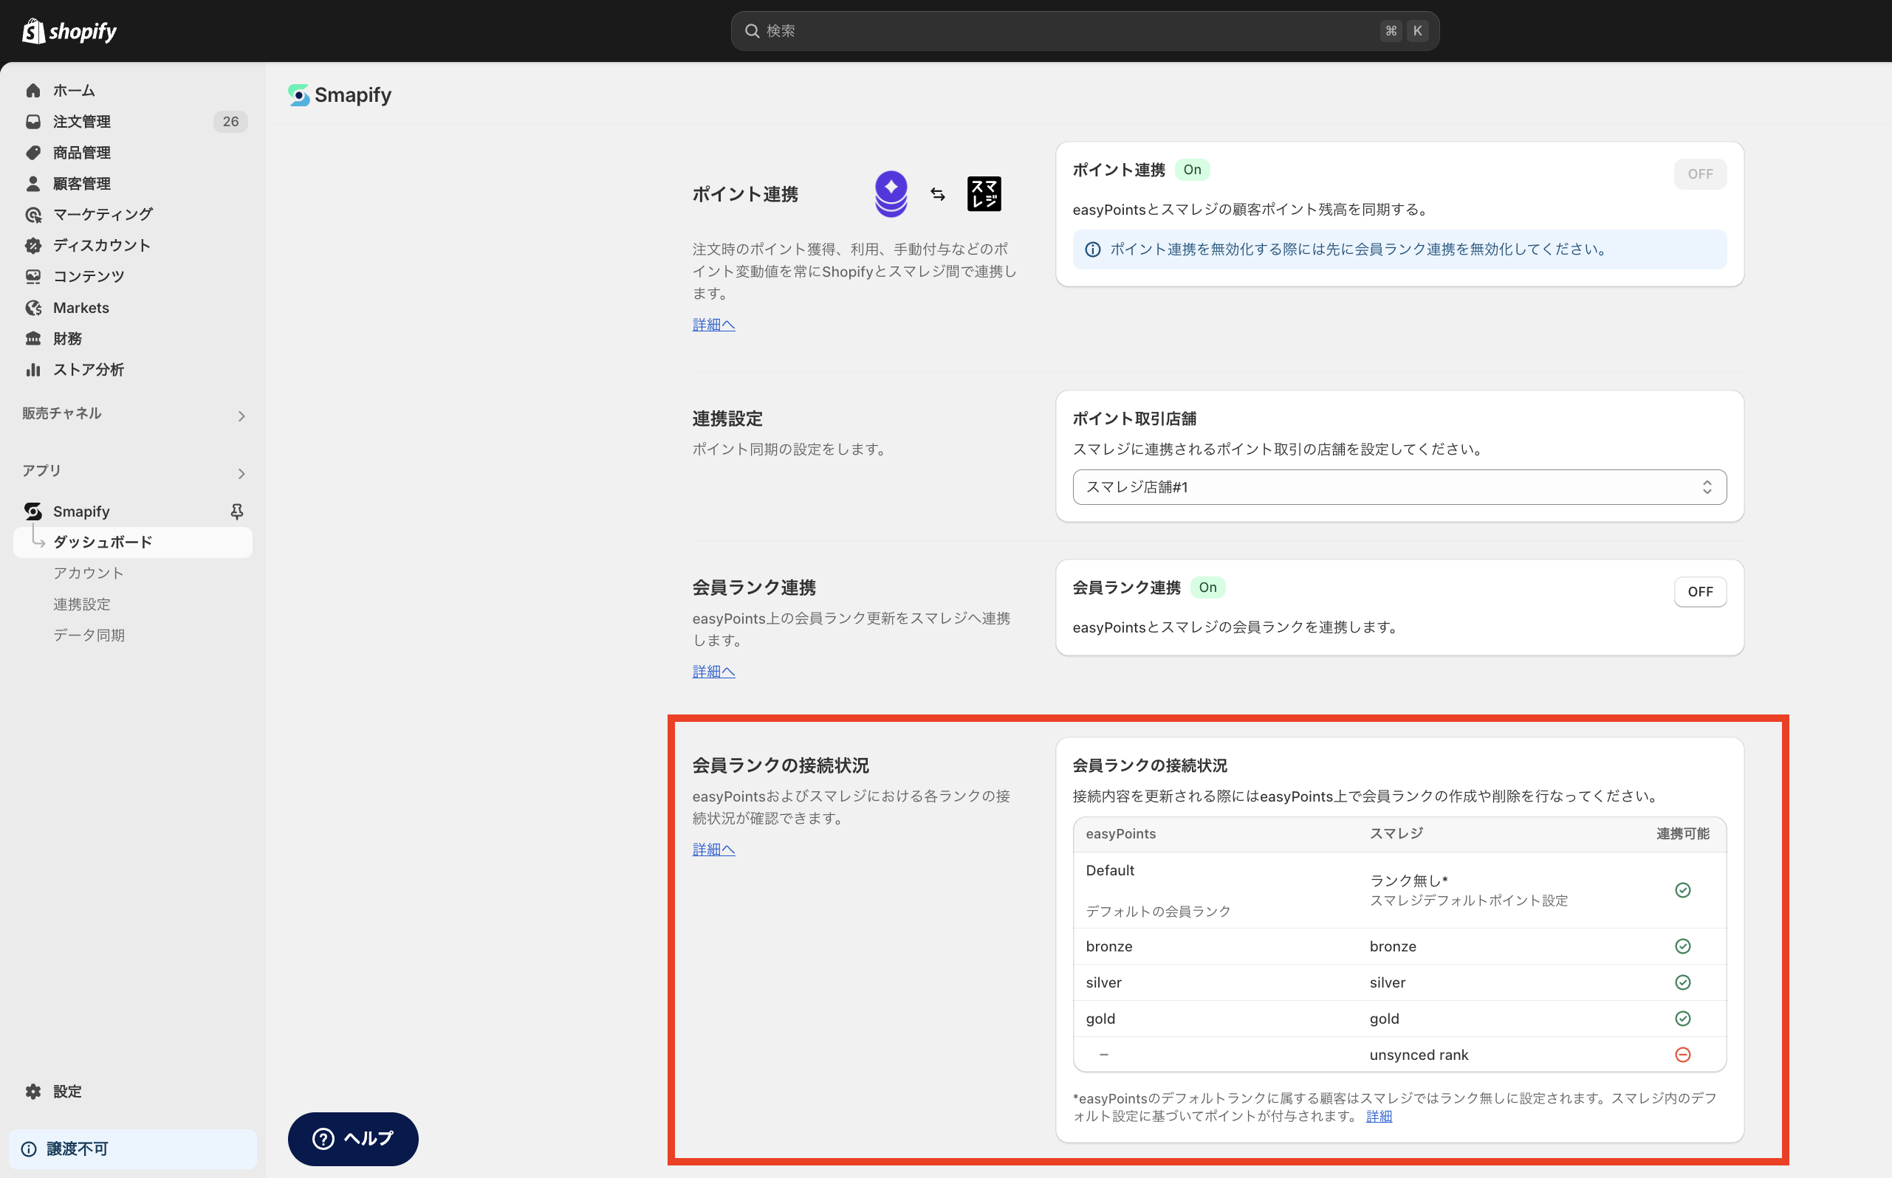1892x1178 pixels.
Task: Click the content image icon
Action: [32, 277]
